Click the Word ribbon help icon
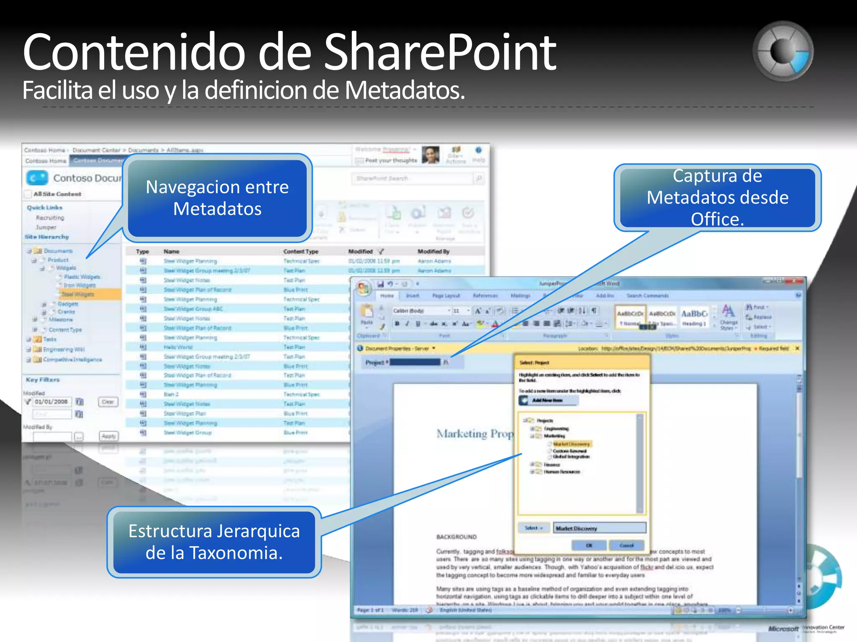The height and width of the screenshot is (642, 857). (798, 296)
